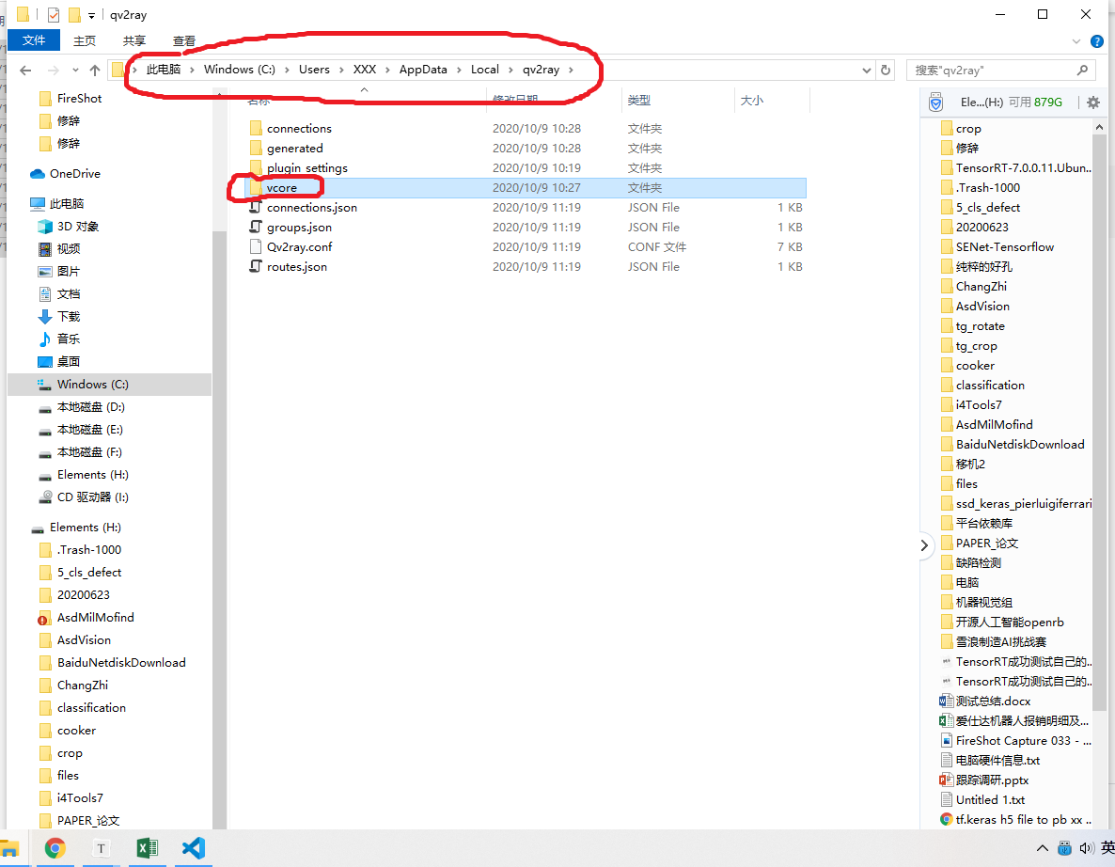
Task: Click the Up one level arrow
Action: tap(95, 71)
